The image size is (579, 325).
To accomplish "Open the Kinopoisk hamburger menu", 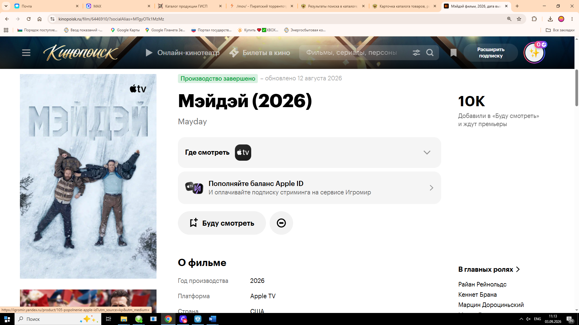I will point(26,53).
